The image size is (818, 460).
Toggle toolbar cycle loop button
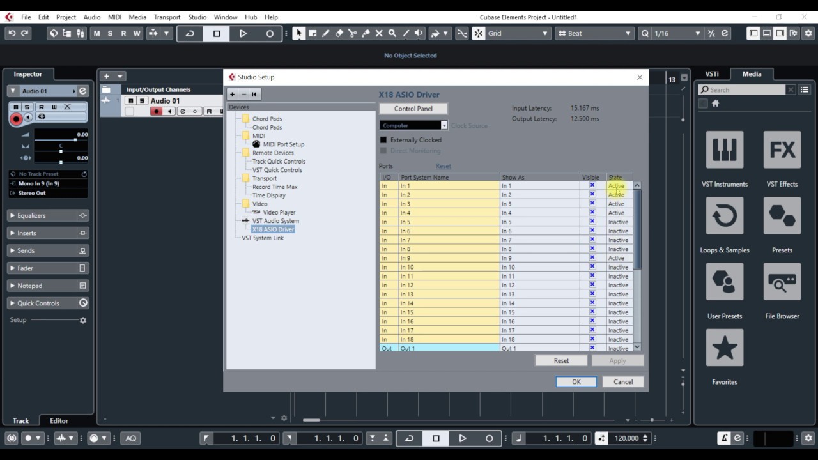click(190, 33)
